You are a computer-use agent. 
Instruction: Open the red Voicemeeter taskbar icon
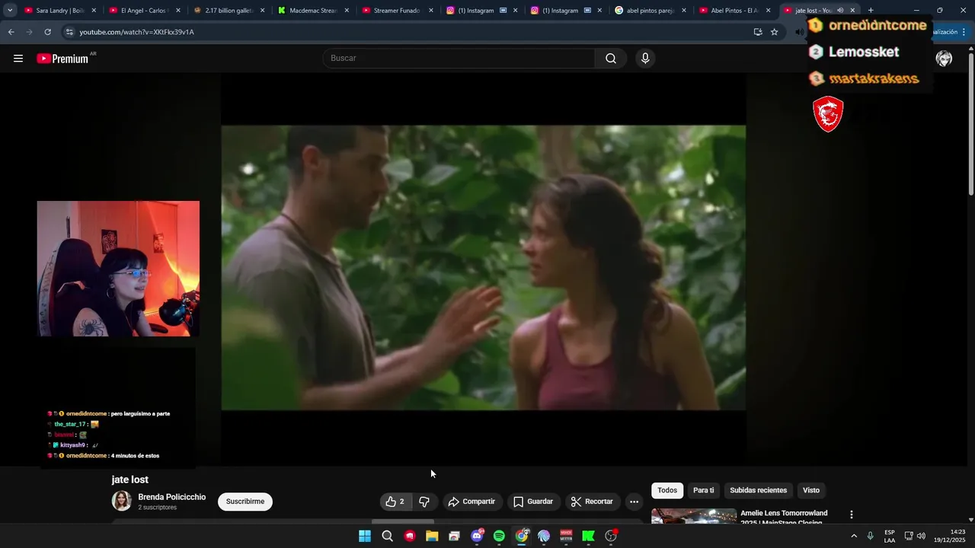click(x=566, y=536)
